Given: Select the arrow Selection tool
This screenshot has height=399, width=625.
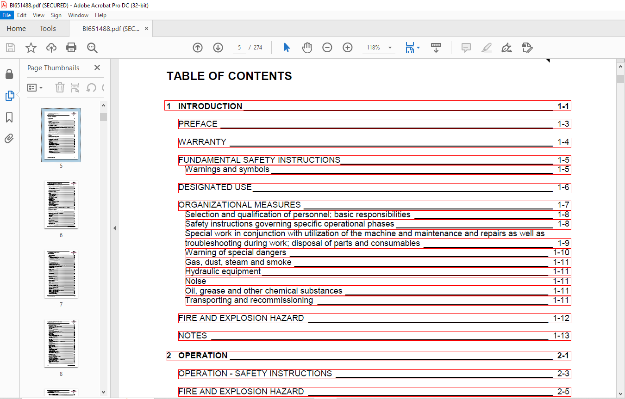Looking at the screenshot, I should [x=287, y=48].
